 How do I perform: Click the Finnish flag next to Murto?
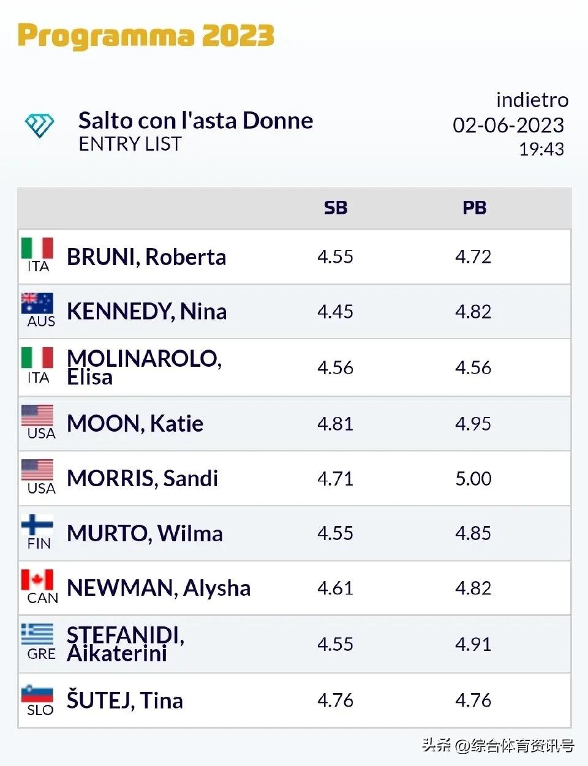37,525
